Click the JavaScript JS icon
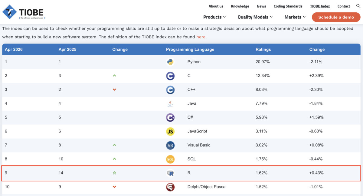 170,131
